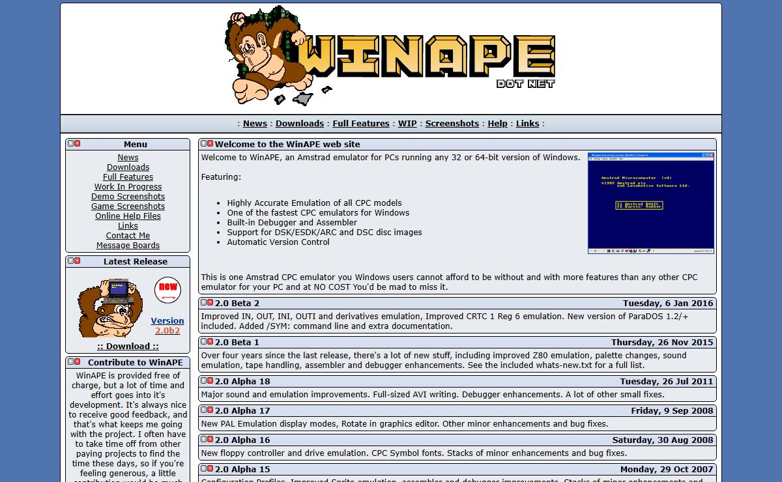
Task: Follow the Downloads link in sidebar Menu
Action: tap(128, 167)
